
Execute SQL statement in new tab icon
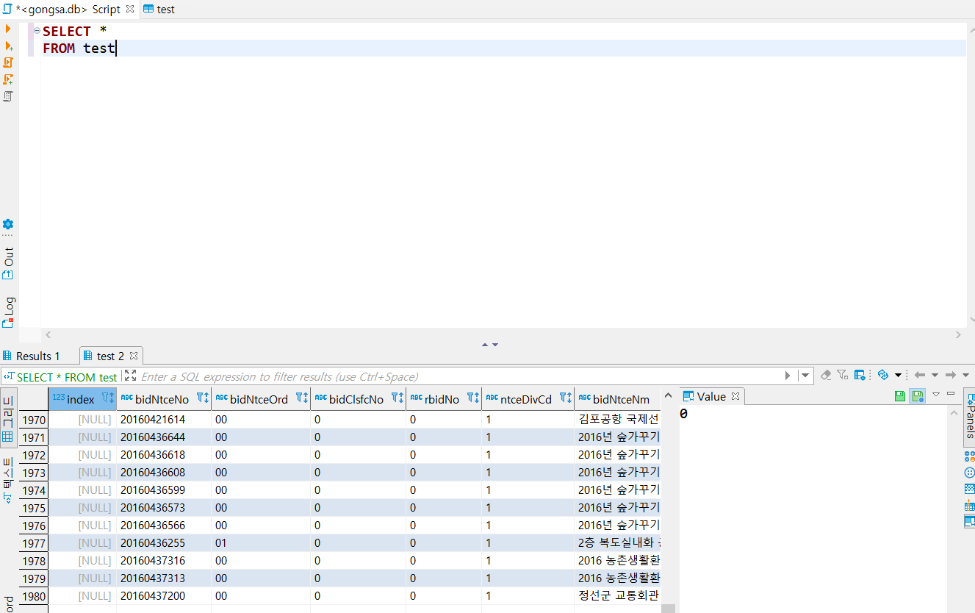click(x=8, y=46)
